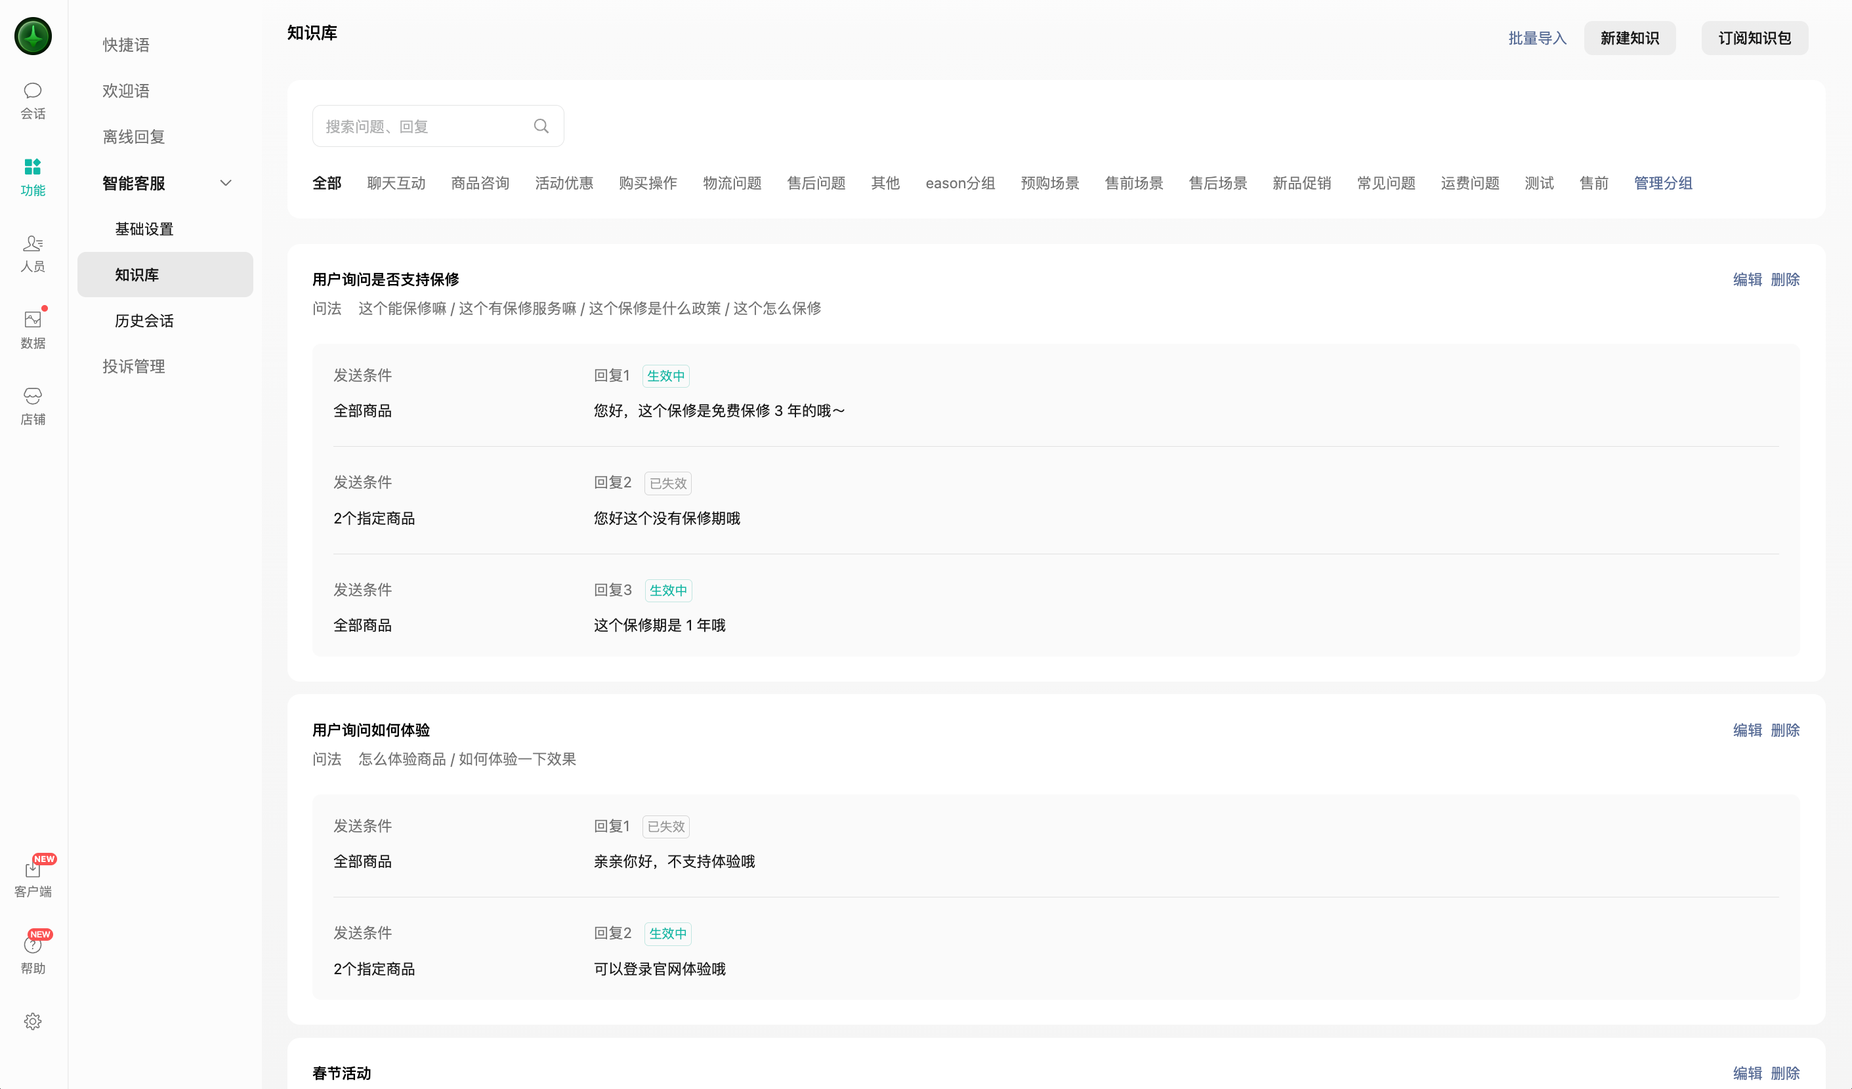The width and height of the screenshot is (1852, 1089).
Task: Select the 物流问题 tab
Action: 732,183
